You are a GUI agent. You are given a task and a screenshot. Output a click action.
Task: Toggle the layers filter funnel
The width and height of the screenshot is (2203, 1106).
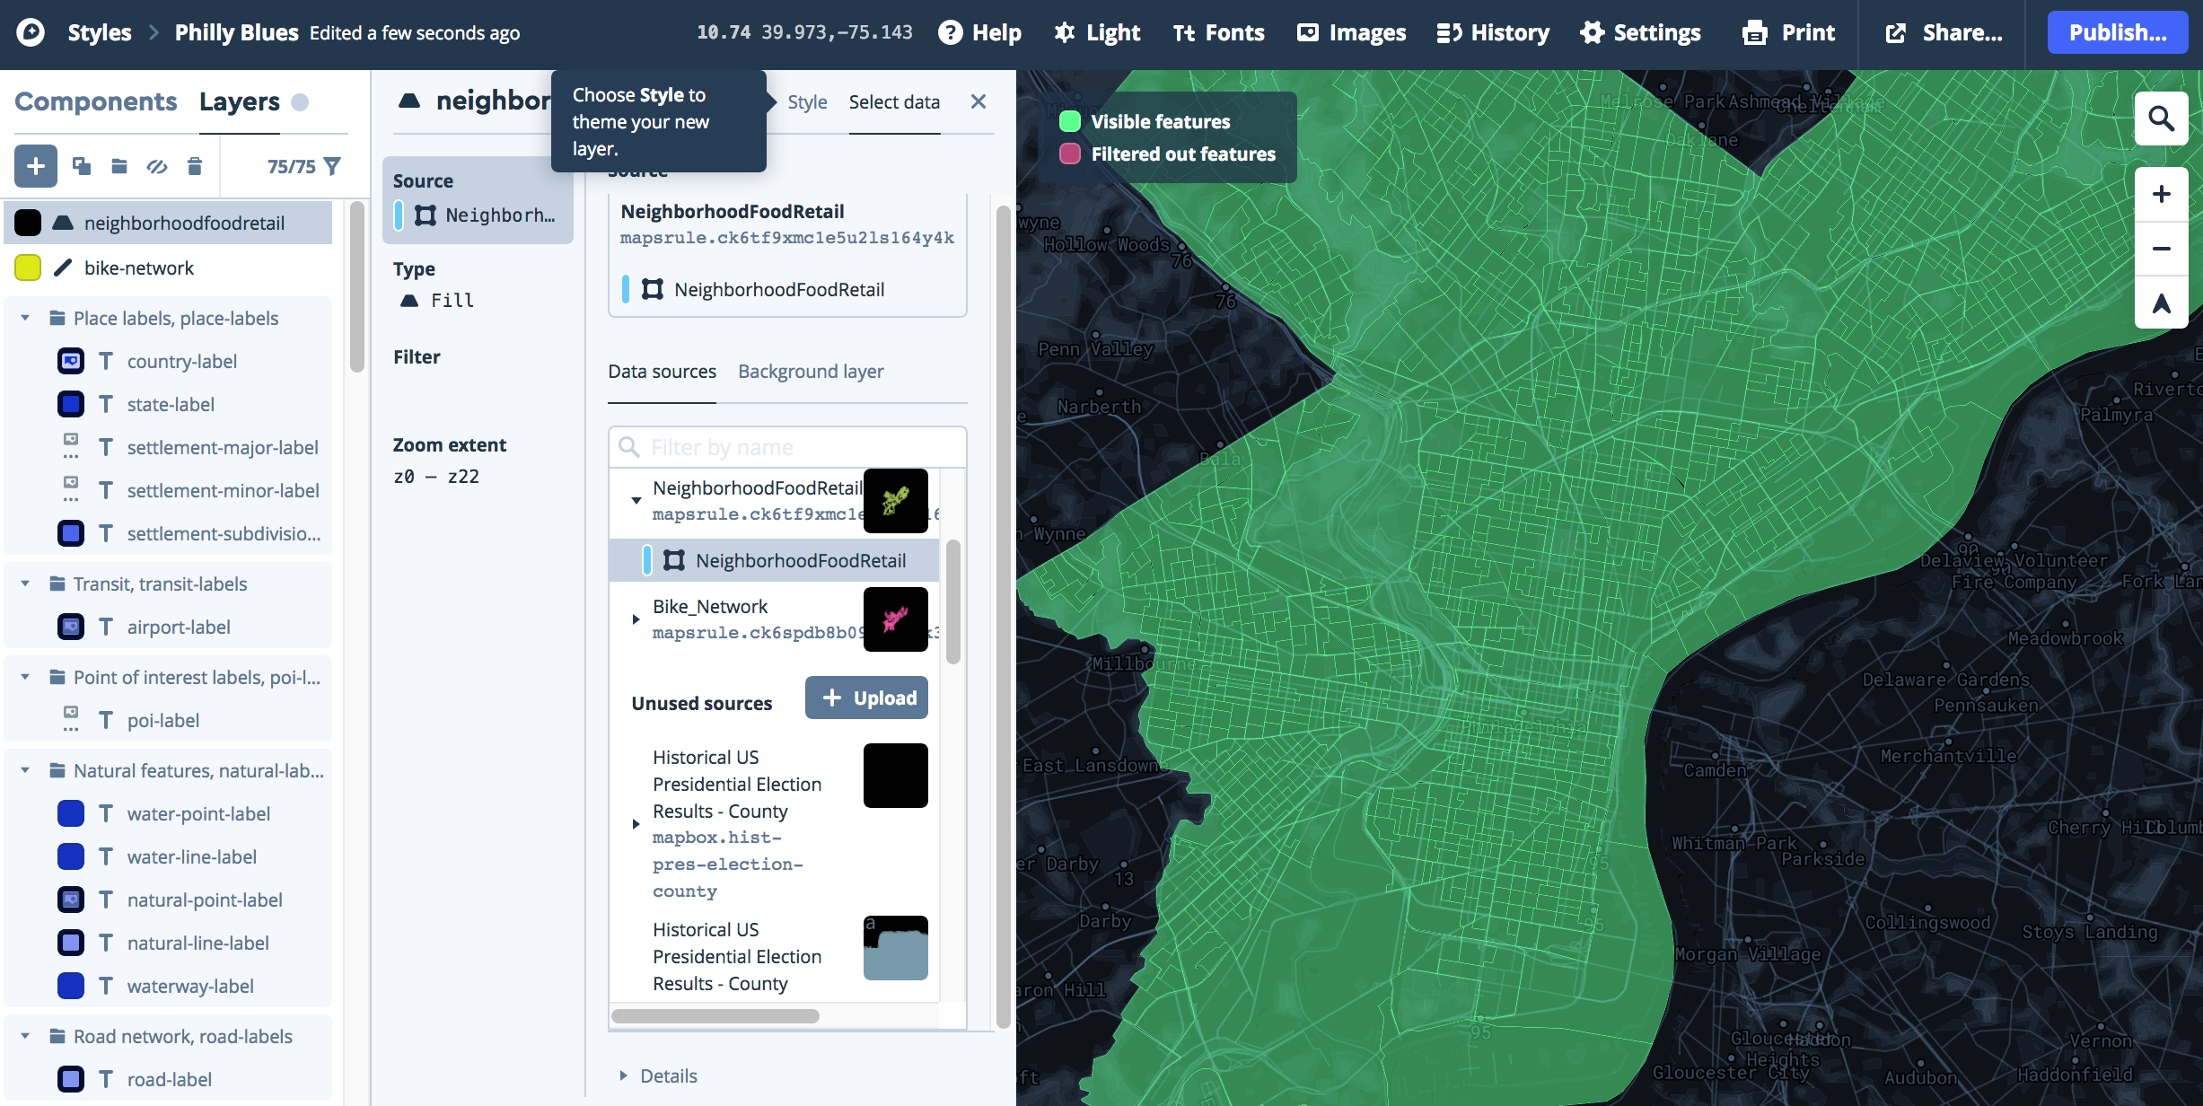332,166
